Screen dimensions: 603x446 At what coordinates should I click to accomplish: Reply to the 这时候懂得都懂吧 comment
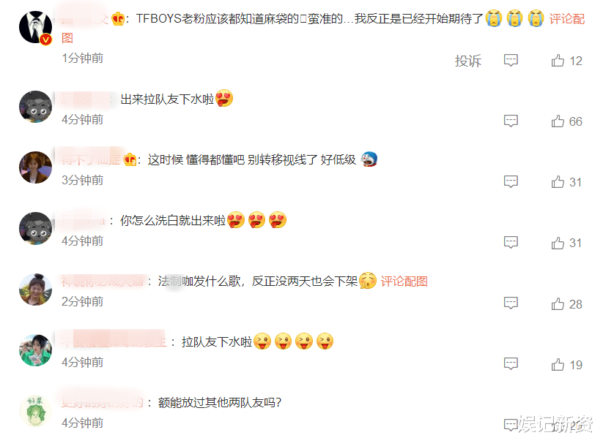tap(511, 182)
